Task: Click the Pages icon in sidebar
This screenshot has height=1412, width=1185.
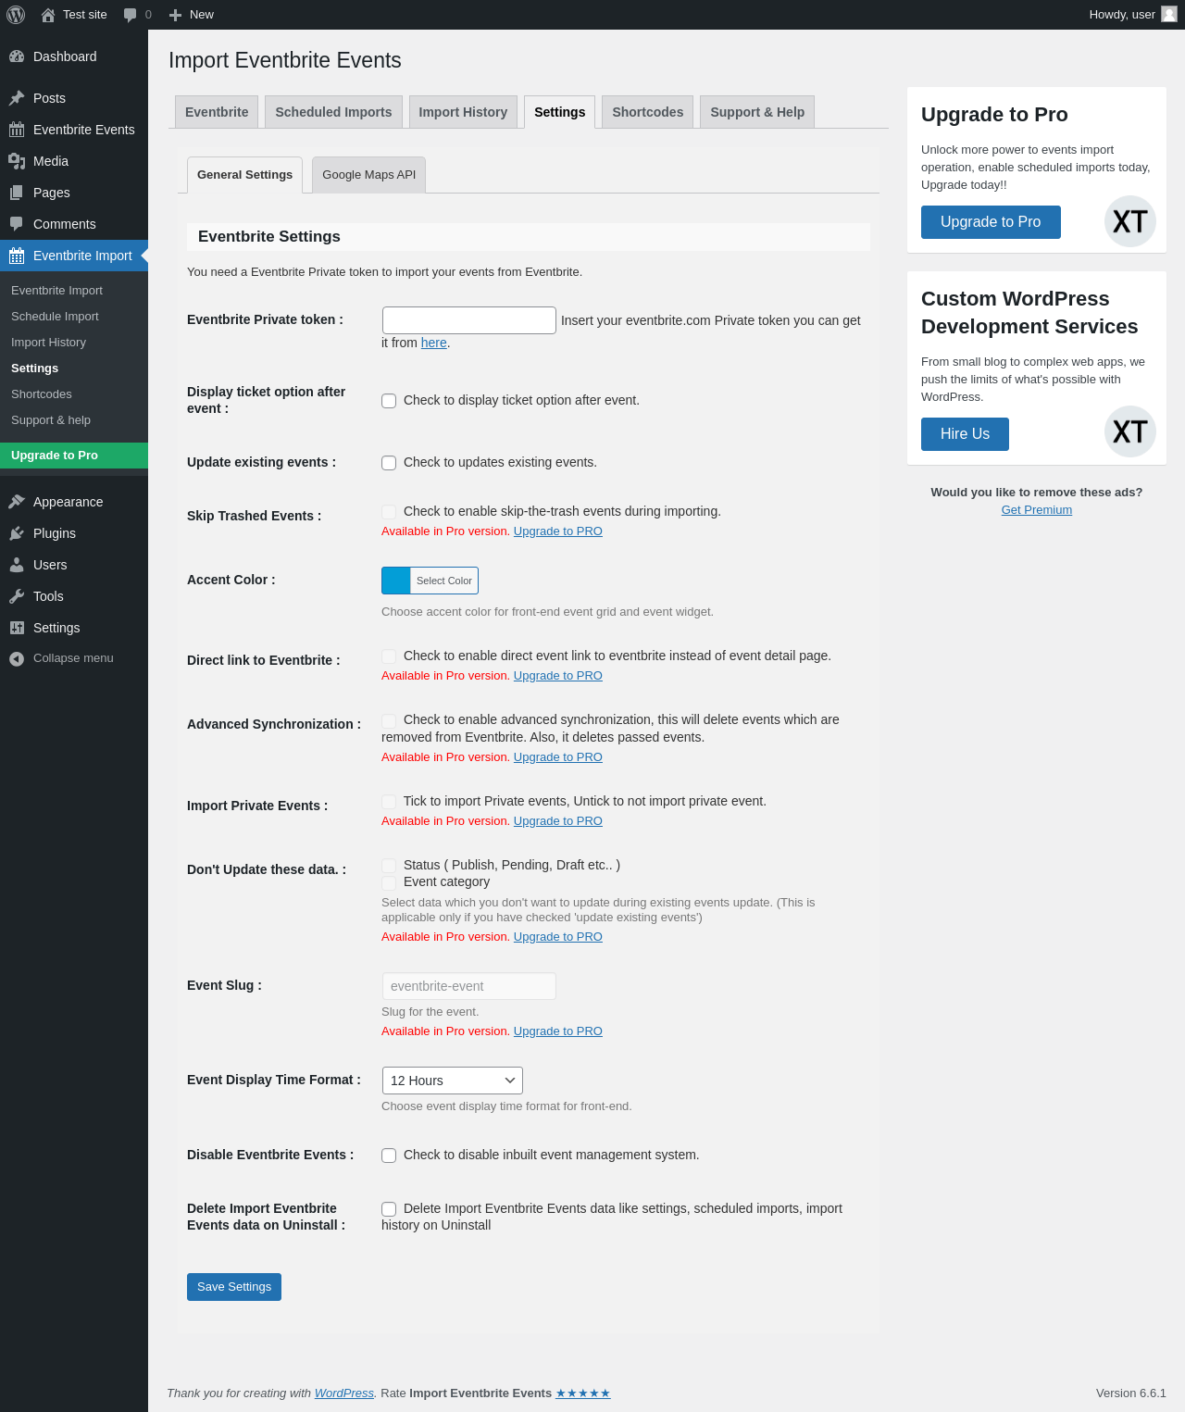Action: 17,193
